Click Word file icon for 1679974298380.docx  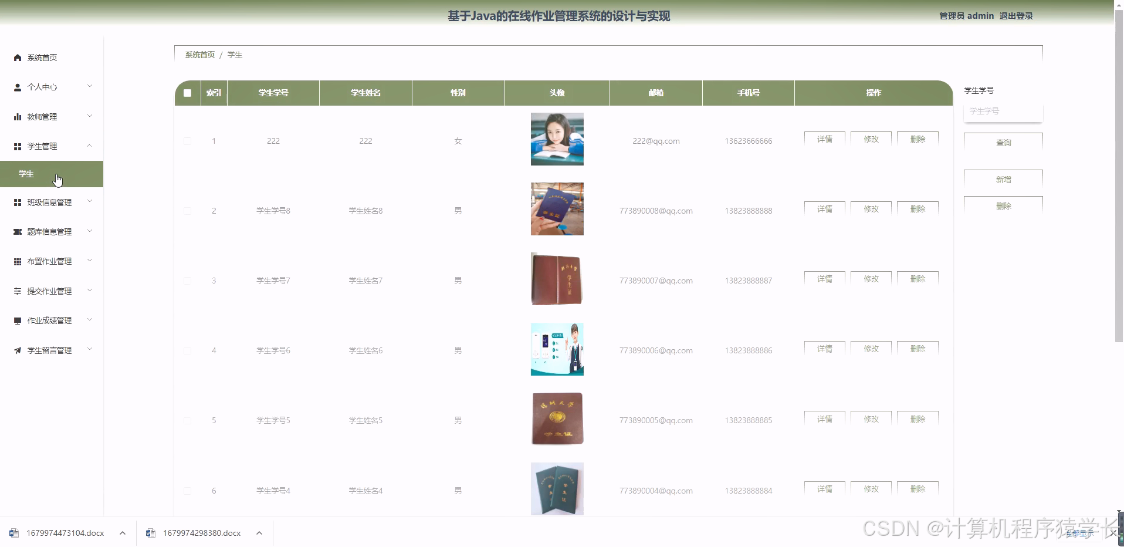151,533
